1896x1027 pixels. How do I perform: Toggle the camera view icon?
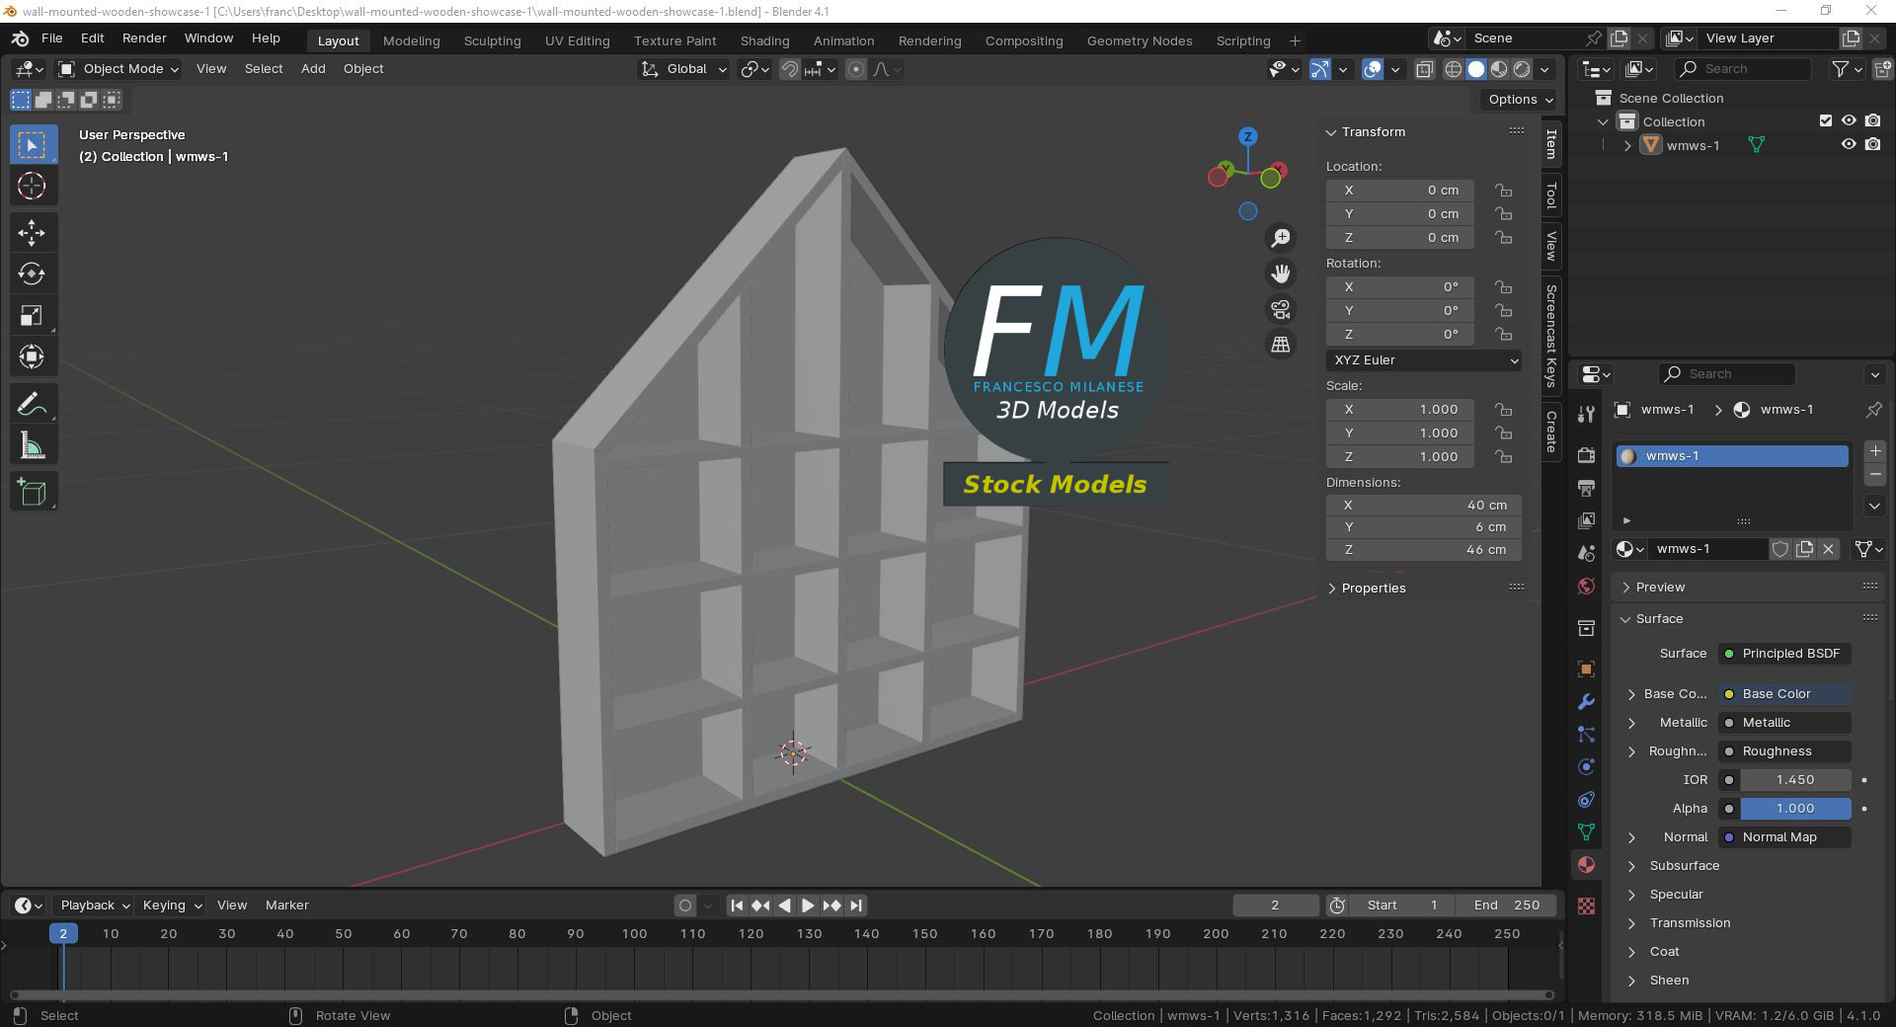(1281, 309)
